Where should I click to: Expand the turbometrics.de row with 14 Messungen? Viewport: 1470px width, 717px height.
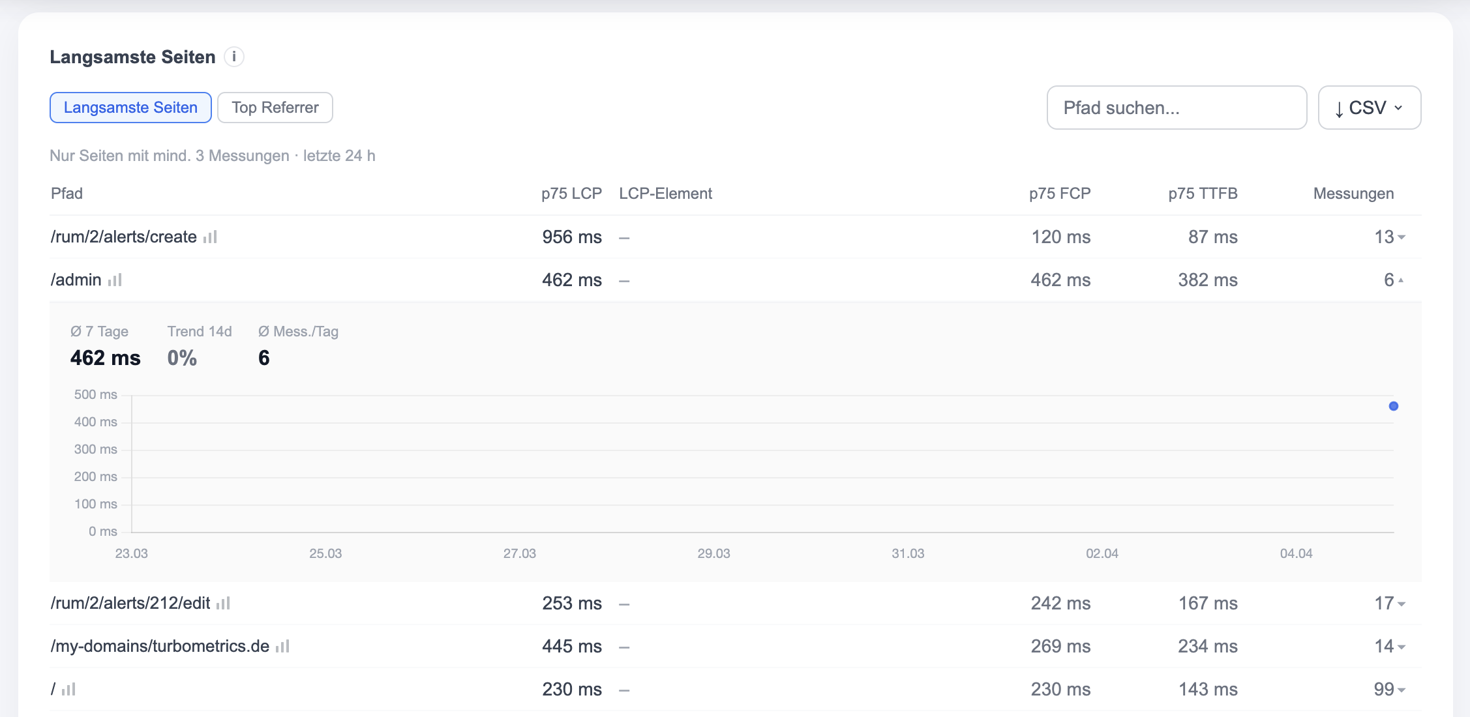[1402, 647]
